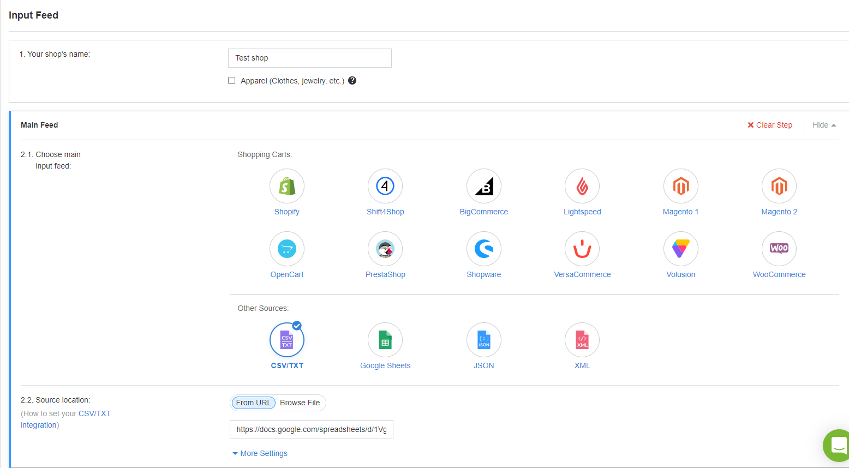
Task: Click the Input Feed heading
Action: [33, 15]
